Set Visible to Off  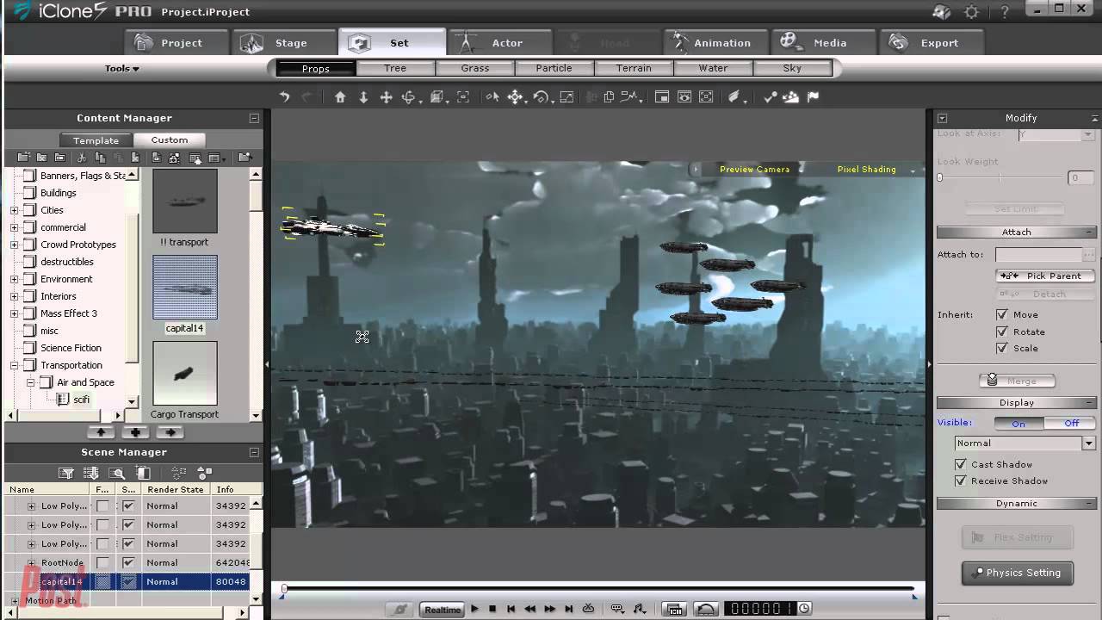[x=1071, y=424]
